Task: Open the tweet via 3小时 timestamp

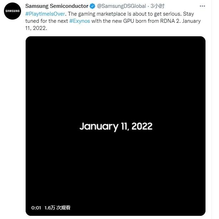Action: pyautogui.click(x=157, y=6)
